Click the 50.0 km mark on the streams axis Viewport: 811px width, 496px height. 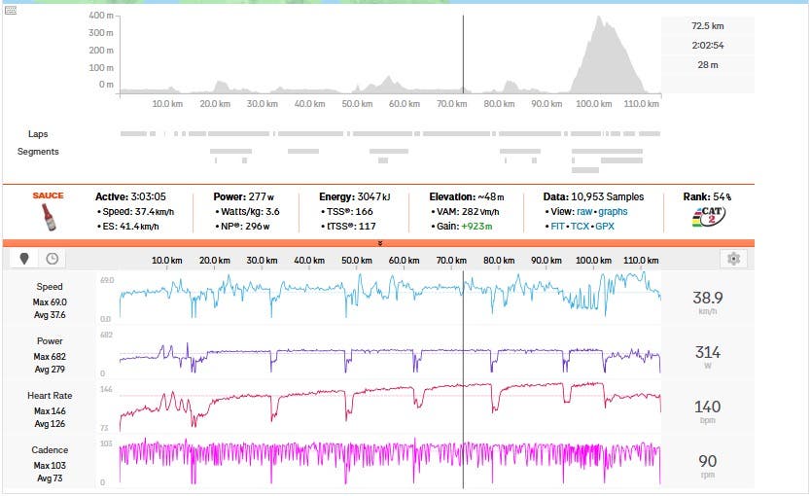(358, 261)
